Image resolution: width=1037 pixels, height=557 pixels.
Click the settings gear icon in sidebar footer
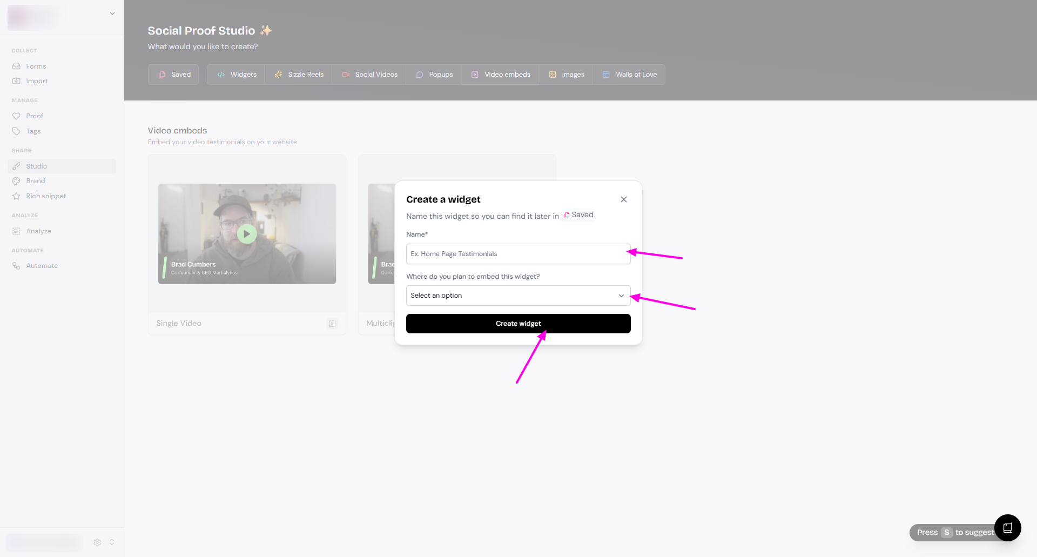97,542
